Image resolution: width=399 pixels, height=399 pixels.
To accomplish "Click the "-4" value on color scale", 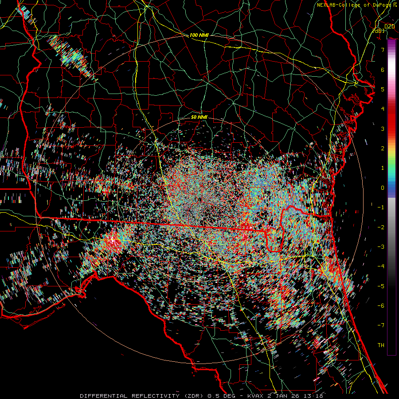I will click(381, 266).
